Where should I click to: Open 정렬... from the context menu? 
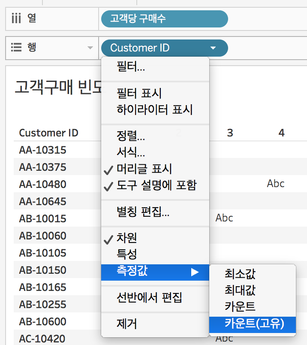tap(155, 136)
